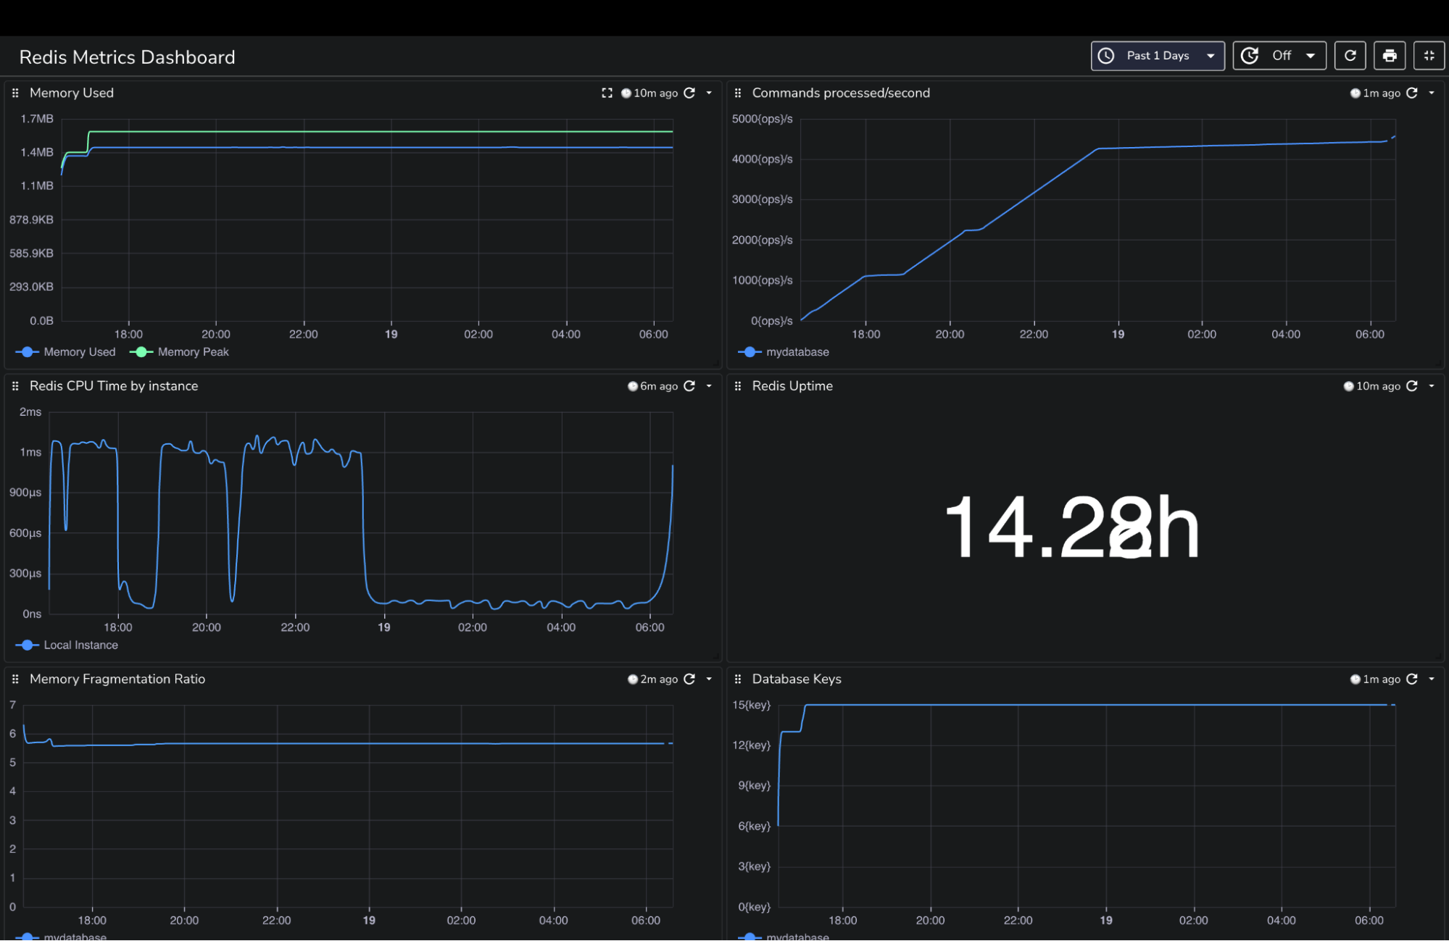The width and height of the screenshot is (1449, 941).
Task: Toggle the Local Instance legend series
Action: 67,645
